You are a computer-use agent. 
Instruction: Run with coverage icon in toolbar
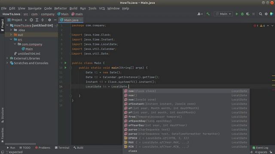coord(248,14)
